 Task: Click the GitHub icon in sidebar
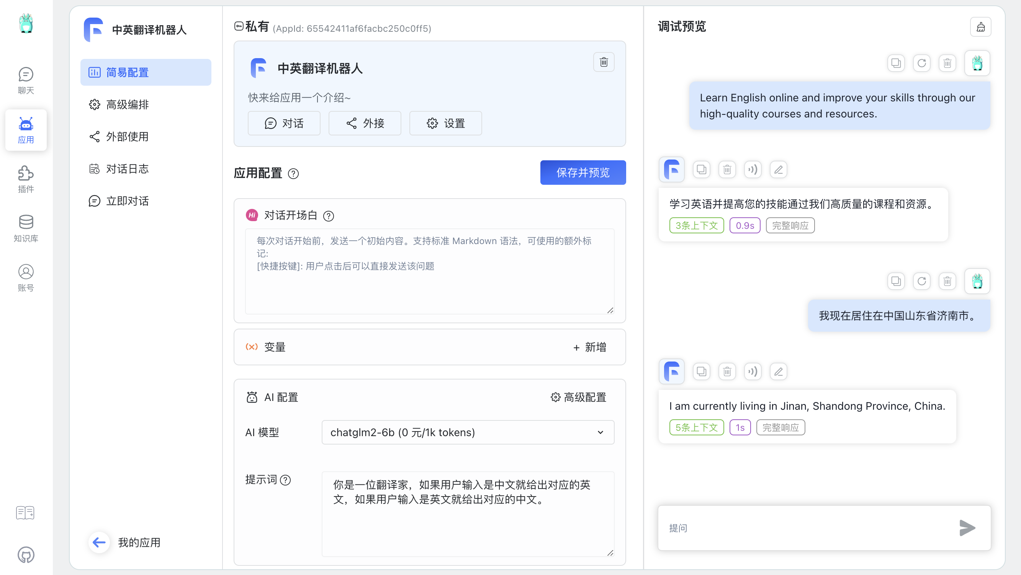point(26,554)
